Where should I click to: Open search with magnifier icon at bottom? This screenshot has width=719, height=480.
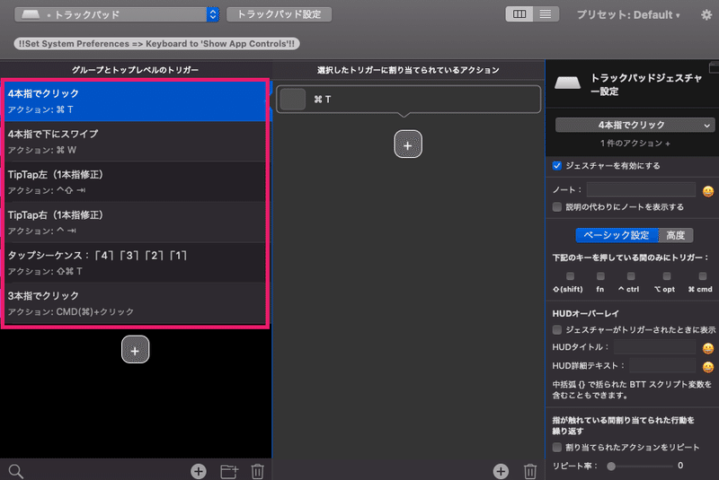(16, 471)
